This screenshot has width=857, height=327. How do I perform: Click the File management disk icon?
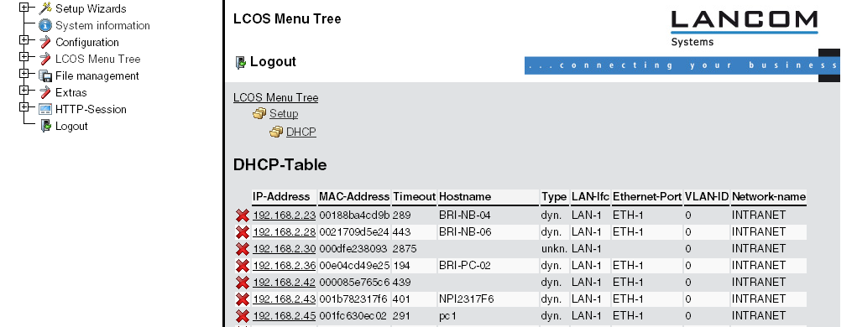[44, 76]
